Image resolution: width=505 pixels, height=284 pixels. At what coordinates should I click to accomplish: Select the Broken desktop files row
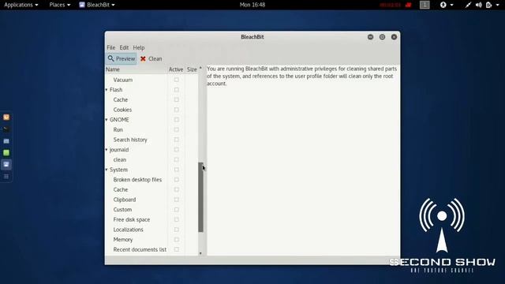151,179
